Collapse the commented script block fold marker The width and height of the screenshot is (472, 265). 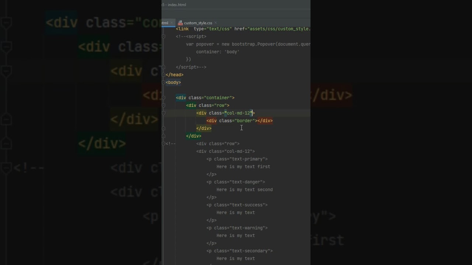tap(163, 36)
